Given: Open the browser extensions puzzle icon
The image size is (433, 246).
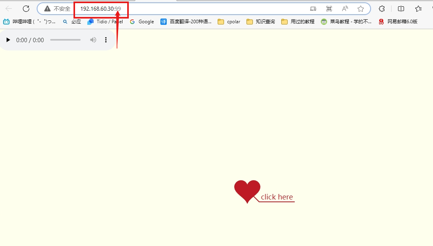Looking at the screenshot, I should pyautogui.click(x=382, y=9).
